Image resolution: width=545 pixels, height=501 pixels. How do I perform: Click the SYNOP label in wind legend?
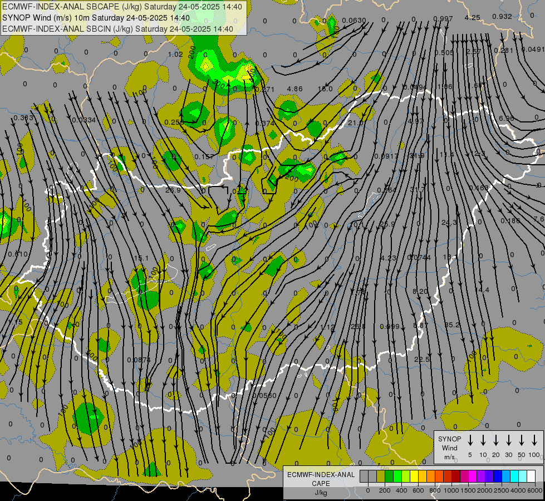pos(449,439)
